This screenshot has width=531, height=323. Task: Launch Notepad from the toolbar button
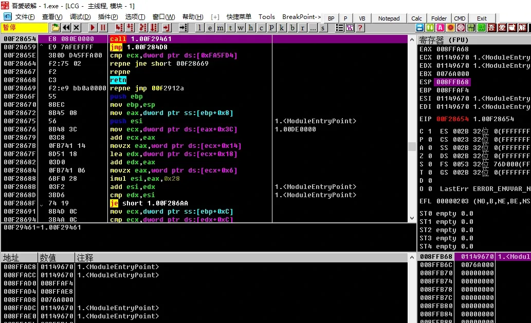pyautogui.click(x=389, y=18)
